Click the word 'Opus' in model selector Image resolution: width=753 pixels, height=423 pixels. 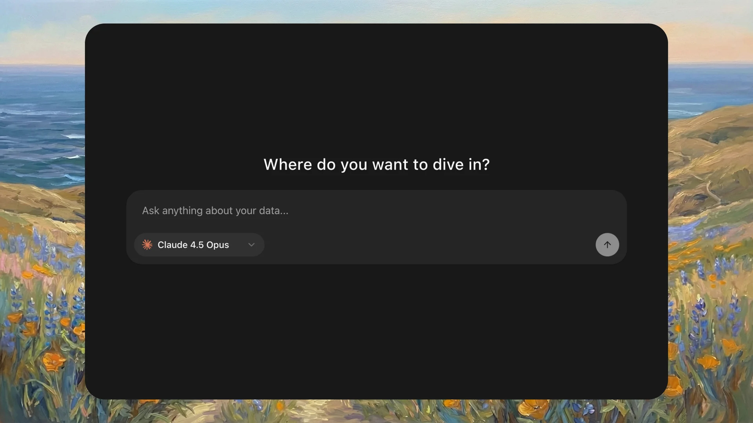point(218,245)
